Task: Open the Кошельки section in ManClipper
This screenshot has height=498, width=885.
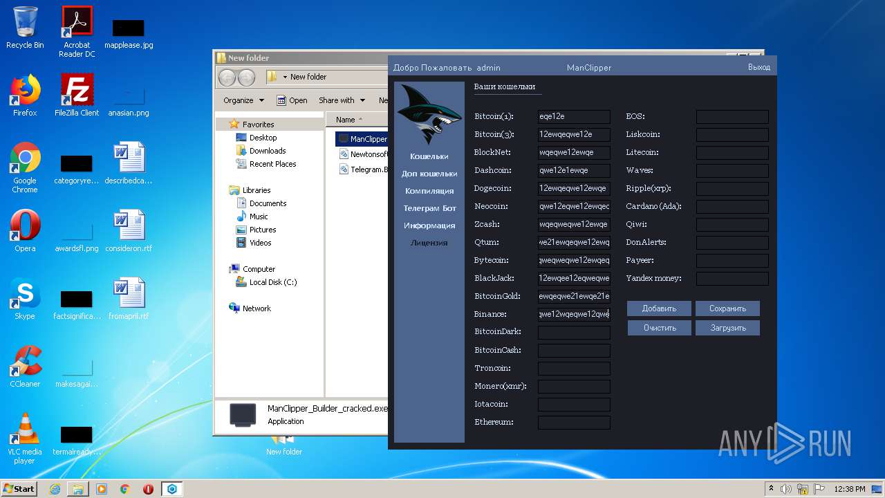Action: click(429, 156)
